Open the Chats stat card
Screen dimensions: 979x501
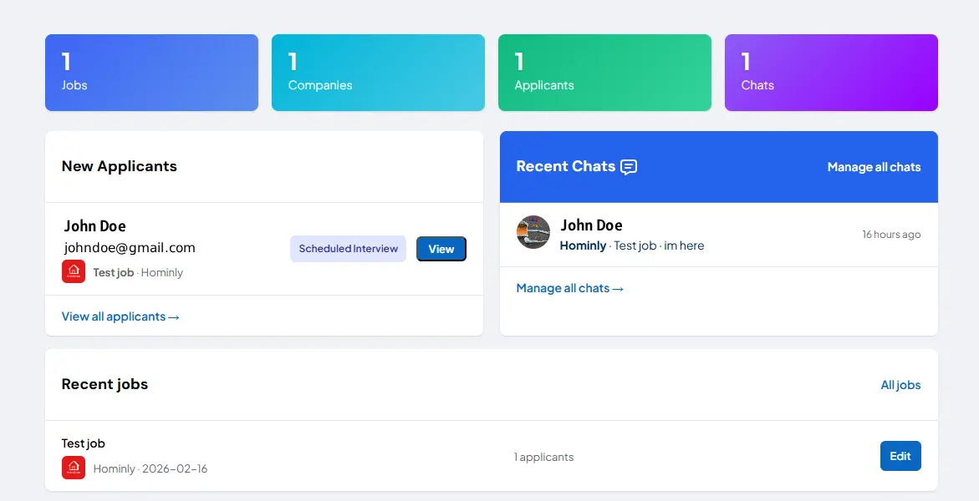(x=831, y=73)
